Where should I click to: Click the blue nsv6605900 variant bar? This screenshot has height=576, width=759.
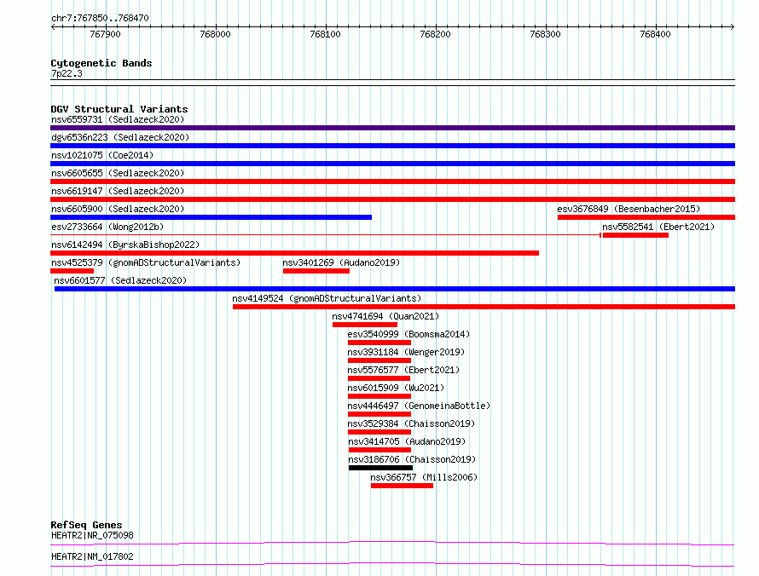211,217
